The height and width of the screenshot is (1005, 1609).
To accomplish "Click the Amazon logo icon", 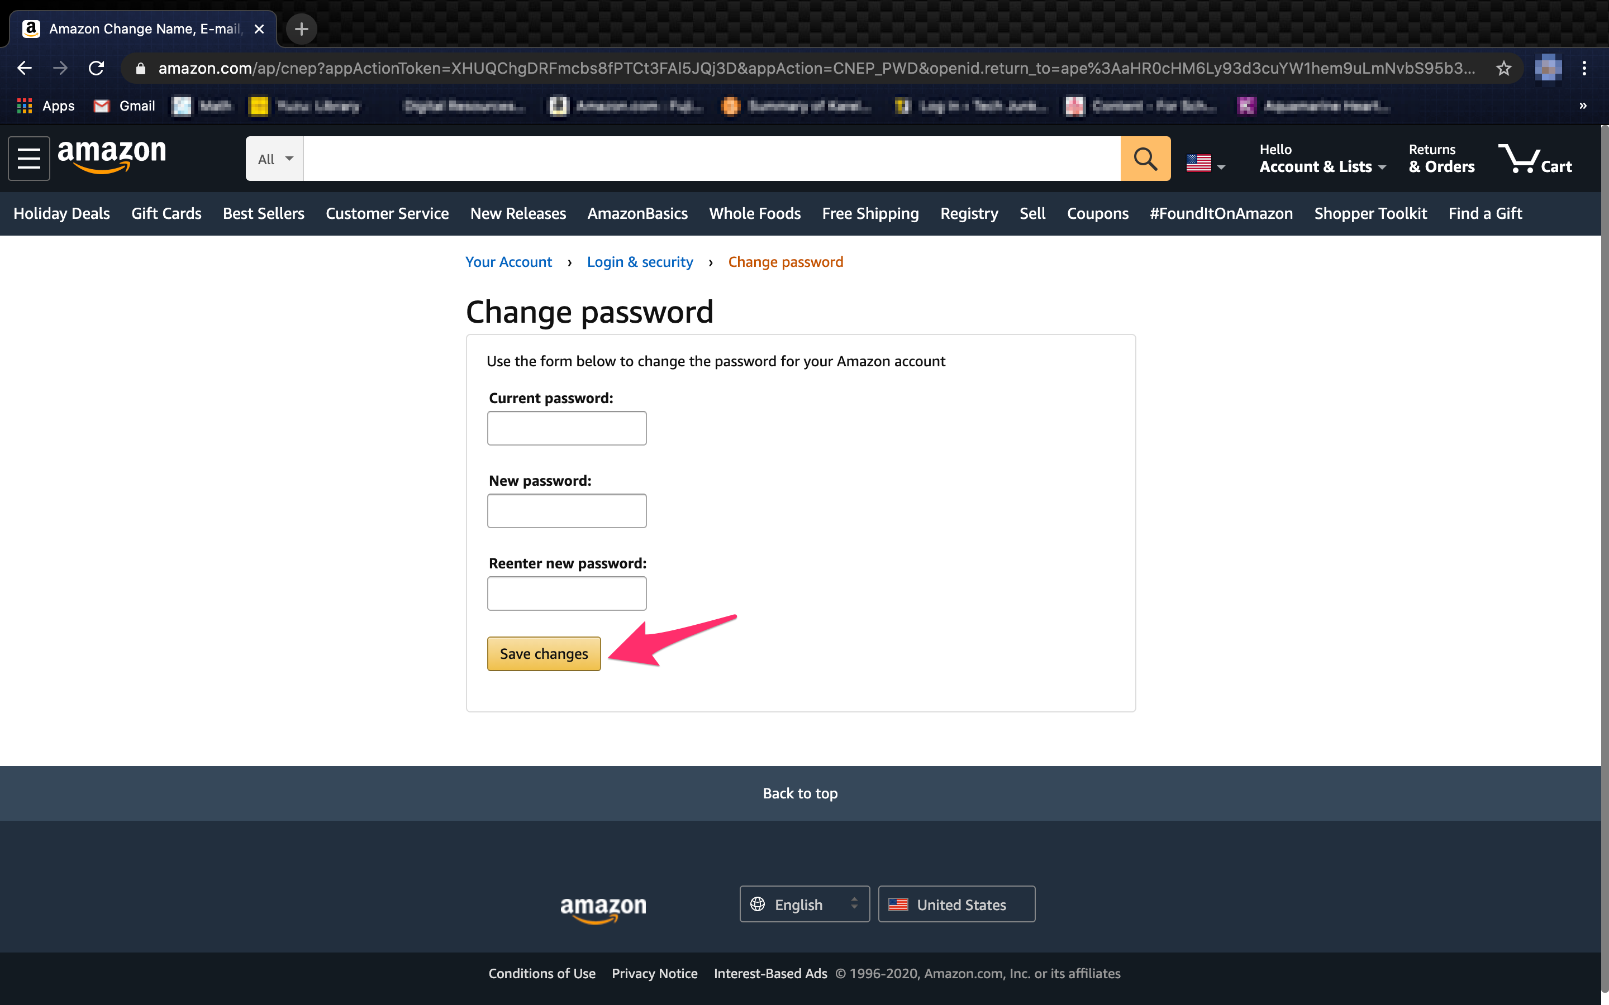I will (x=113, y=159).
